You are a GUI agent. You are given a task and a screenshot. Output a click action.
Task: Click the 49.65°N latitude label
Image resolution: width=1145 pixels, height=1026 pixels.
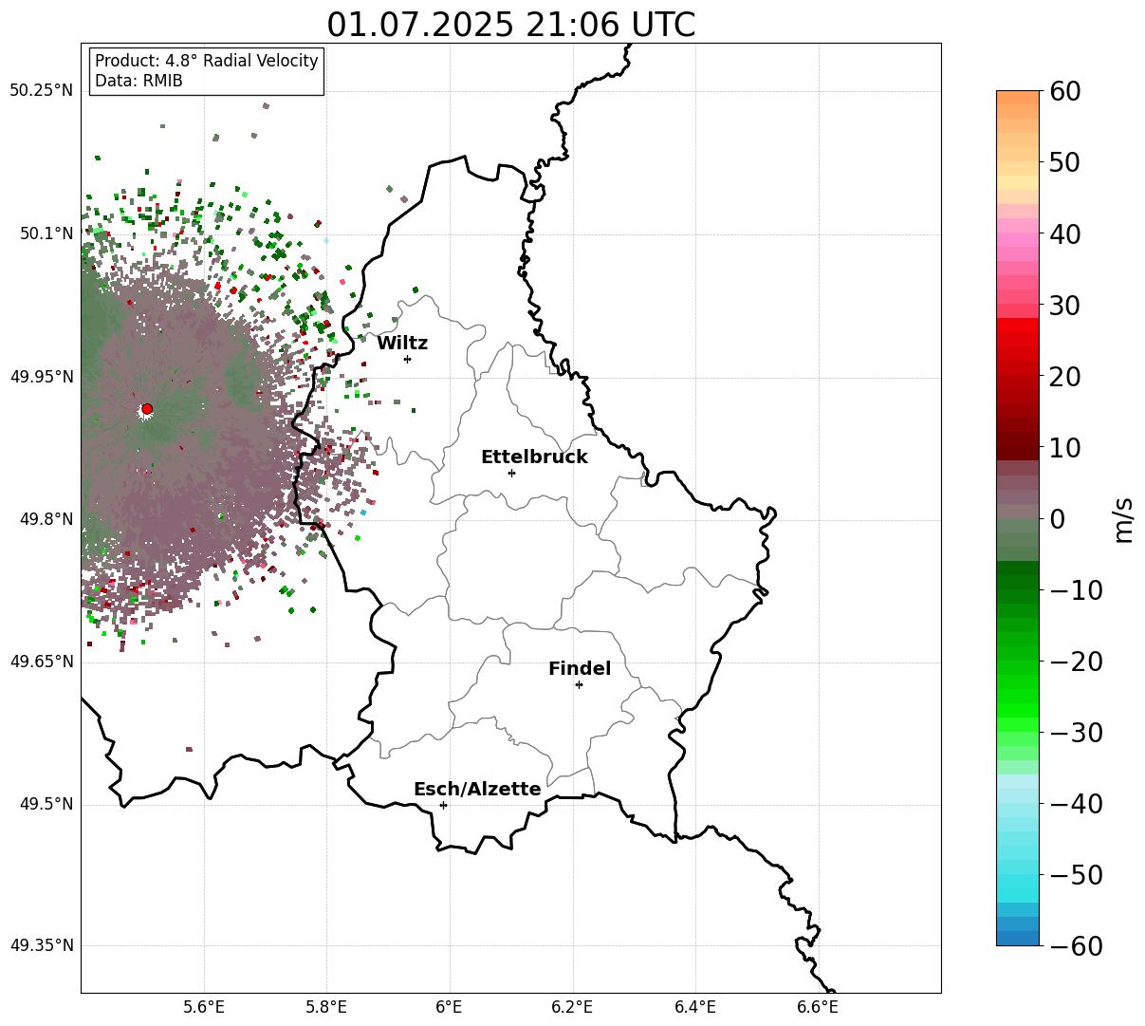41,662
